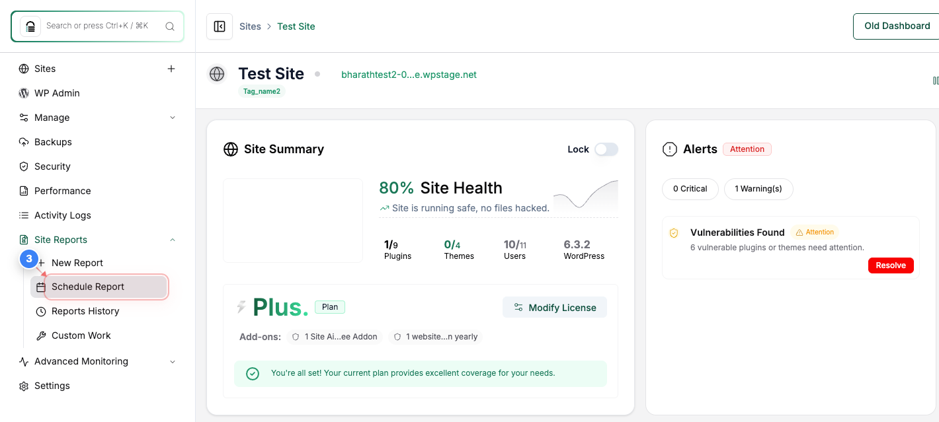Click the Security shield icon
This screenshot has height=422, width=939.
click(x=24, y=166)
